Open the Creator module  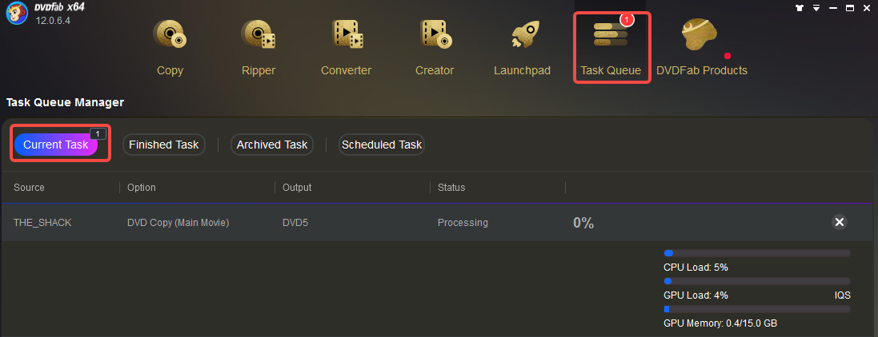(x=435, y=47)
